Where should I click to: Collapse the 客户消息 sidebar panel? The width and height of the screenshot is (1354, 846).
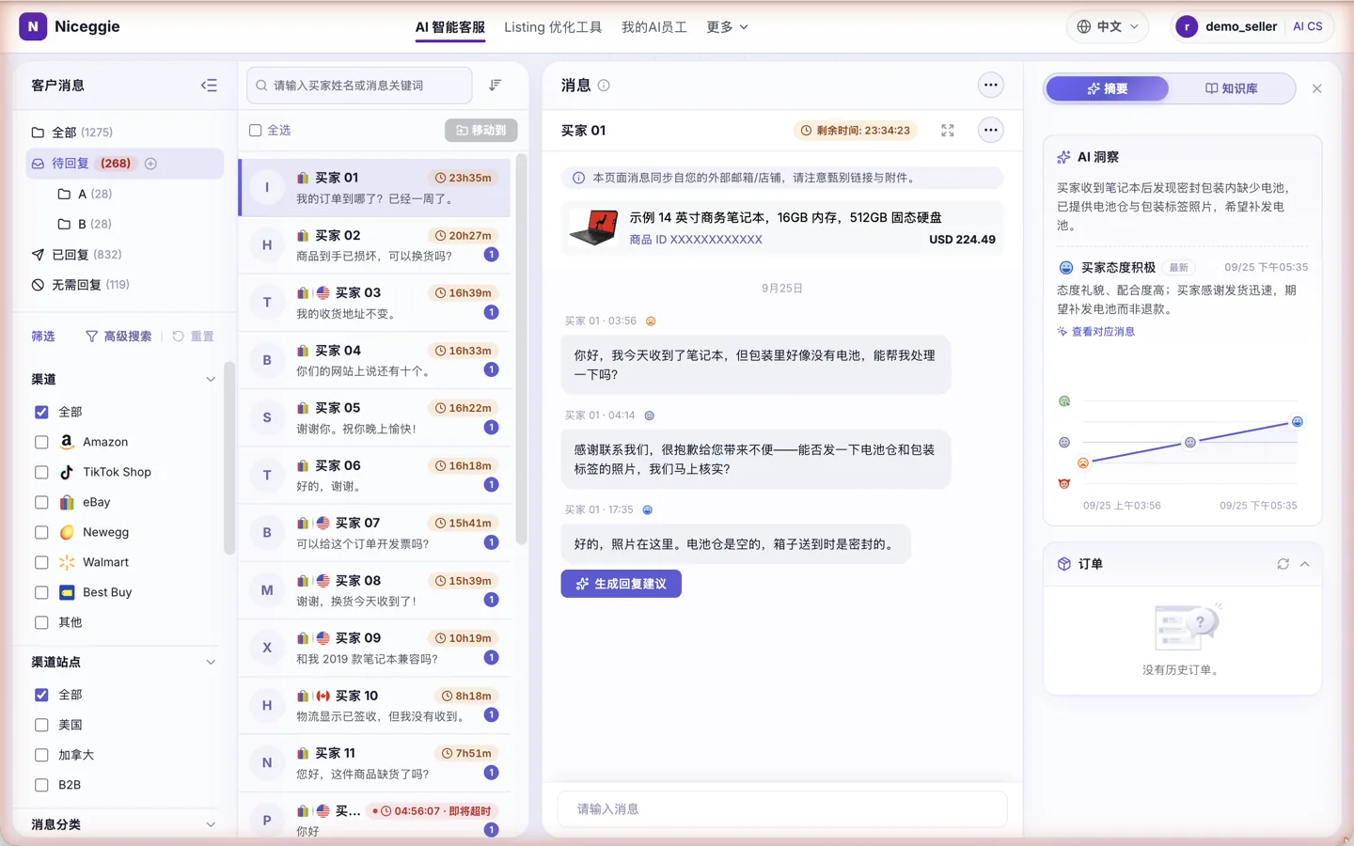209,86
